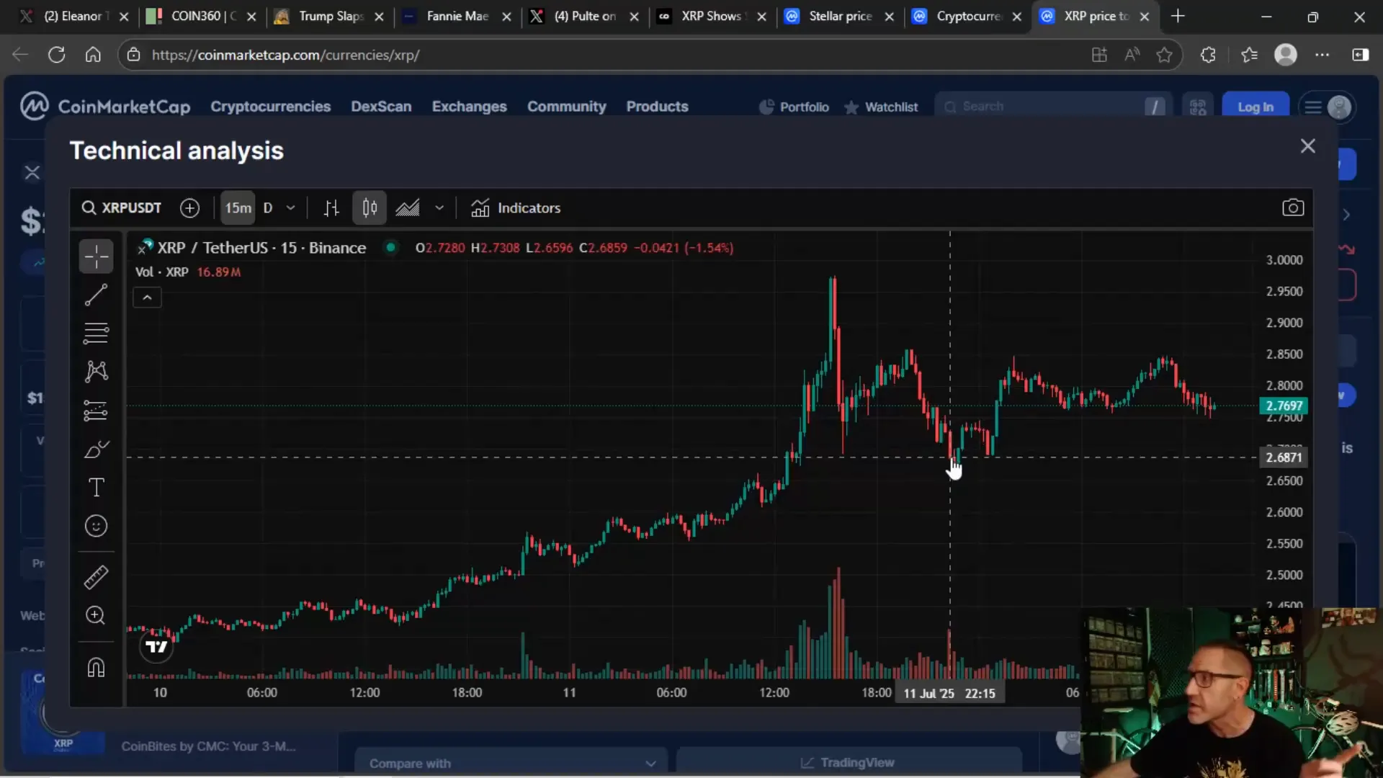Open the browser profile avatar
Viewport: 1383px width, 778px height.
(x=1285, y=55)
